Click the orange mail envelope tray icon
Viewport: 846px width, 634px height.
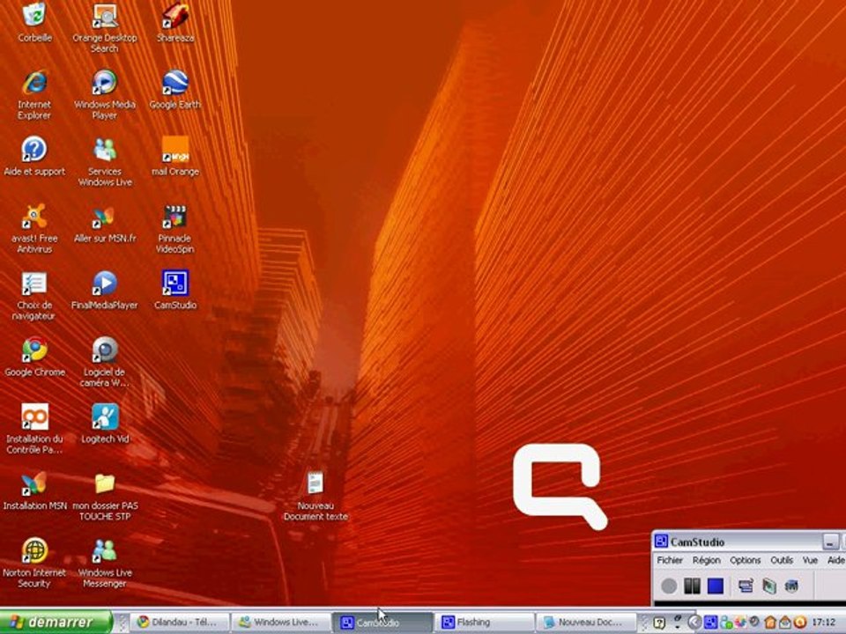[785, 623]
